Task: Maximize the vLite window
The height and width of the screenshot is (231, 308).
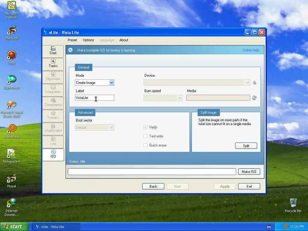Action: click(255, 32)
